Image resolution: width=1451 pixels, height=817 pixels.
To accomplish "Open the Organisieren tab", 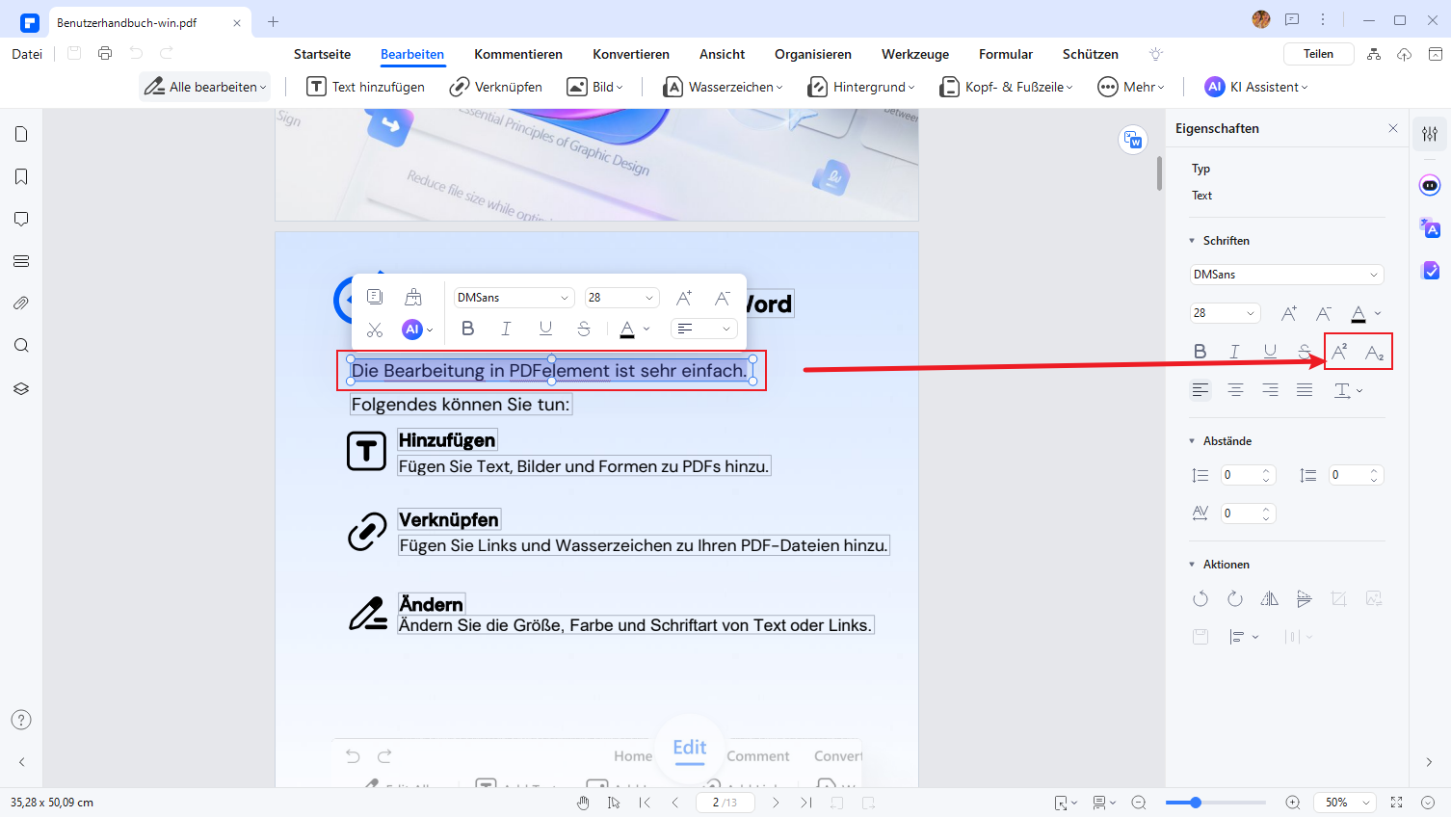I will tap(813, 54).
